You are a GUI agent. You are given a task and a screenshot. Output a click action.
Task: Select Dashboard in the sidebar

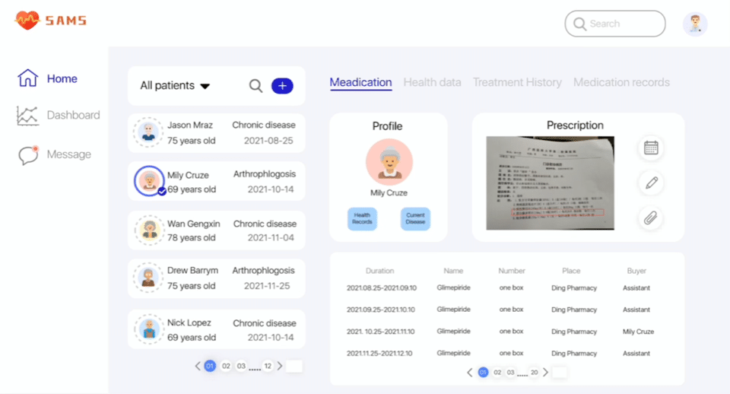coord(73,115)
